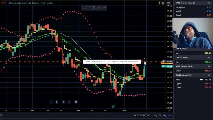Click the white Basis color swatch
Screen dimensions: 213x120
coord(201,80)
